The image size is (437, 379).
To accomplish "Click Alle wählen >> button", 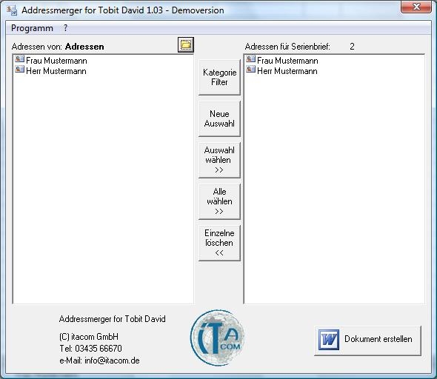I will 219,201.
